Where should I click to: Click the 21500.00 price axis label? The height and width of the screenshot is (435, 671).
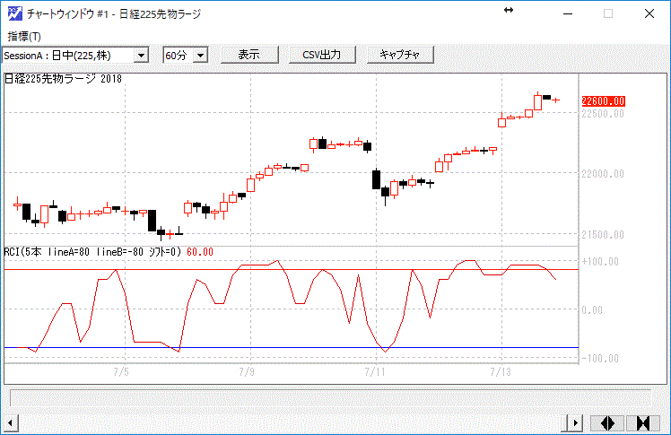point(603,235)
